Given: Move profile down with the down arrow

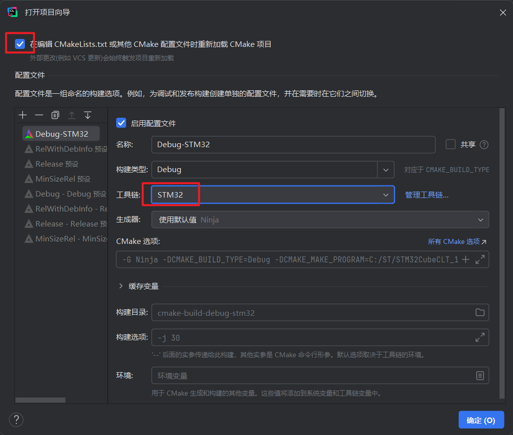Looking at the screenshot, I should [x=88, y=115].
